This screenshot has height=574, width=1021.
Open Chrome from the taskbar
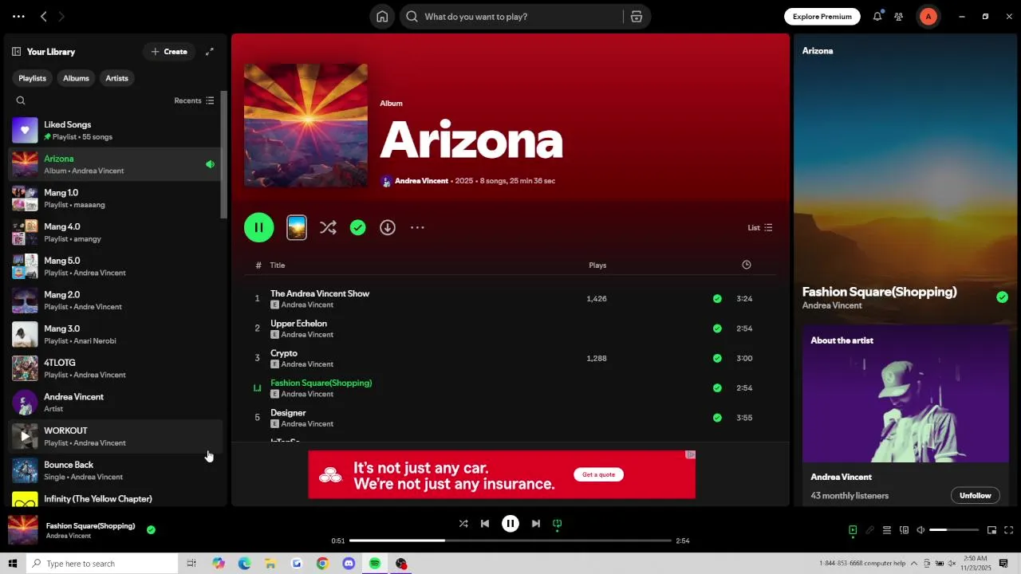pos(322,564)
